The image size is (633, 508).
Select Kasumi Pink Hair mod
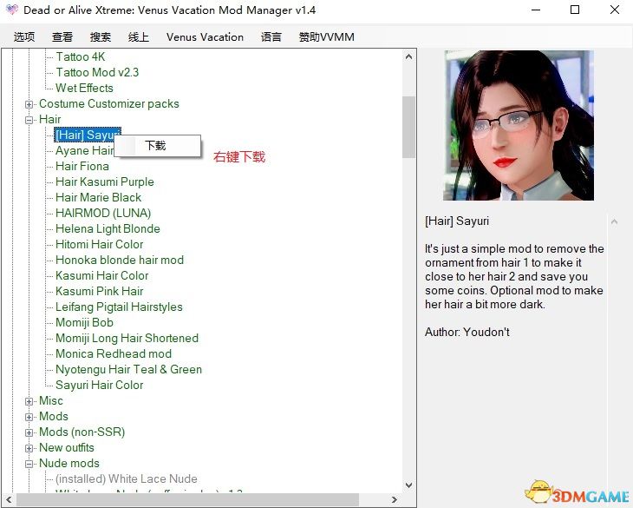point(99,291)
